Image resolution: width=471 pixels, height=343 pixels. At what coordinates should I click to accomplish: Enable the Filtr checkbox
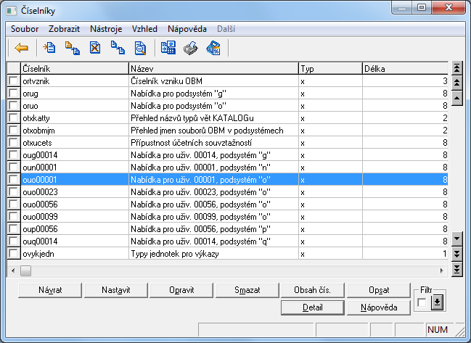[x=422, y=302]
